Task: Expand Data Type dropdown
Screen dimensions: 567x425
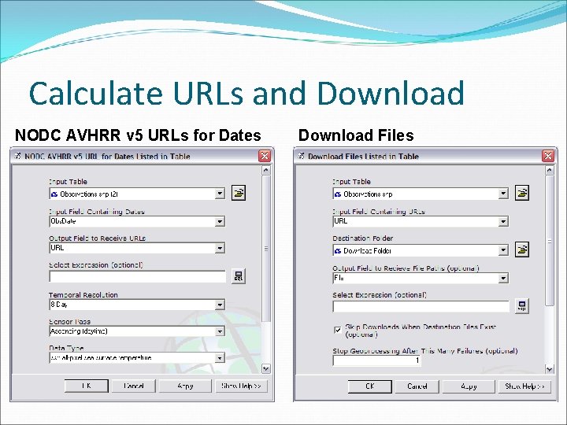Action: click(220, 358)
